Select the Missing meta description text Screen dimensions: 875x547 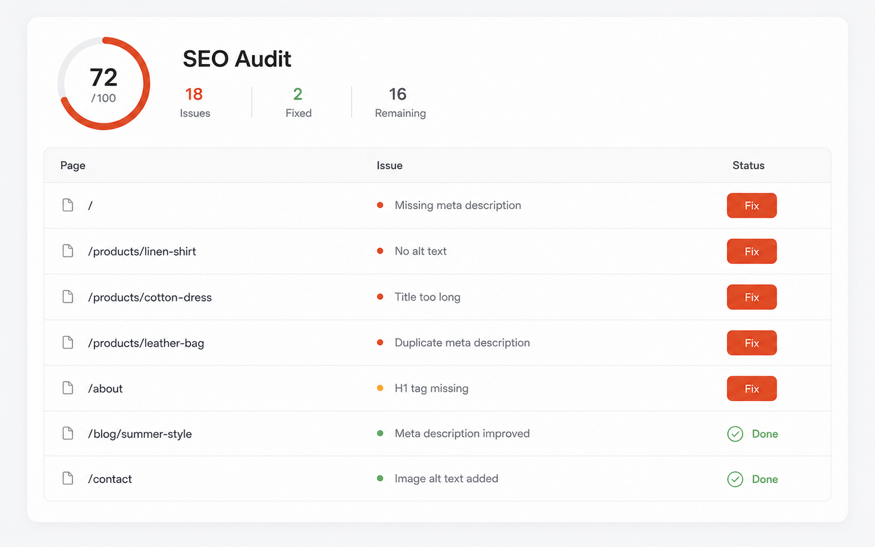tap(457, 205)
